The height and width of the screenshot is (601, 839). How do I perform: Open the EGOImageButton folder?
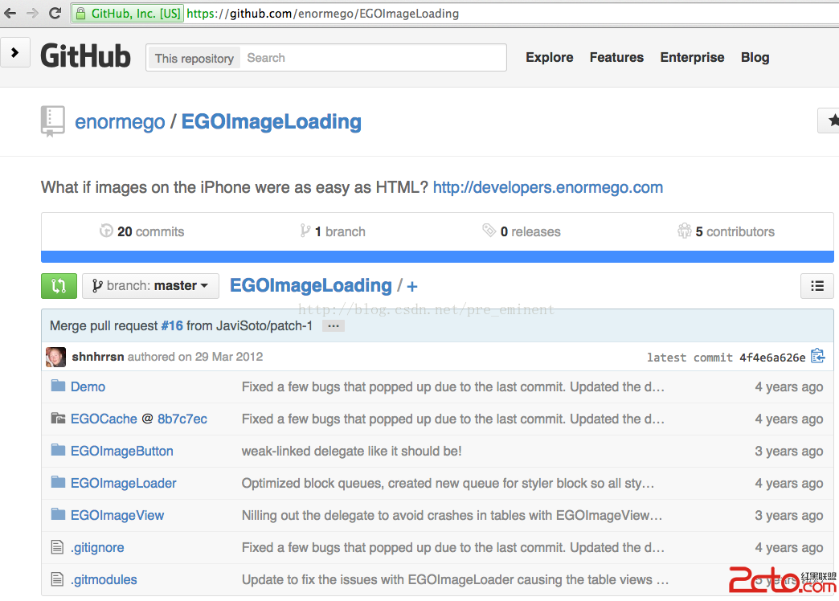pyautogui.click(x=122, y=451)
